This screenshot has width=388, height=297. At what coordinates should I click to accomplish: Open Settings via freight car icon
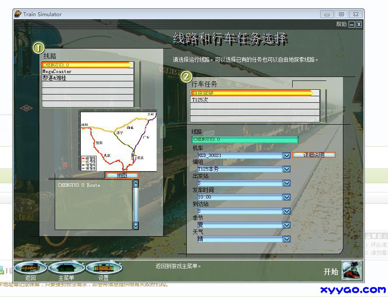(x=103, y=267)
